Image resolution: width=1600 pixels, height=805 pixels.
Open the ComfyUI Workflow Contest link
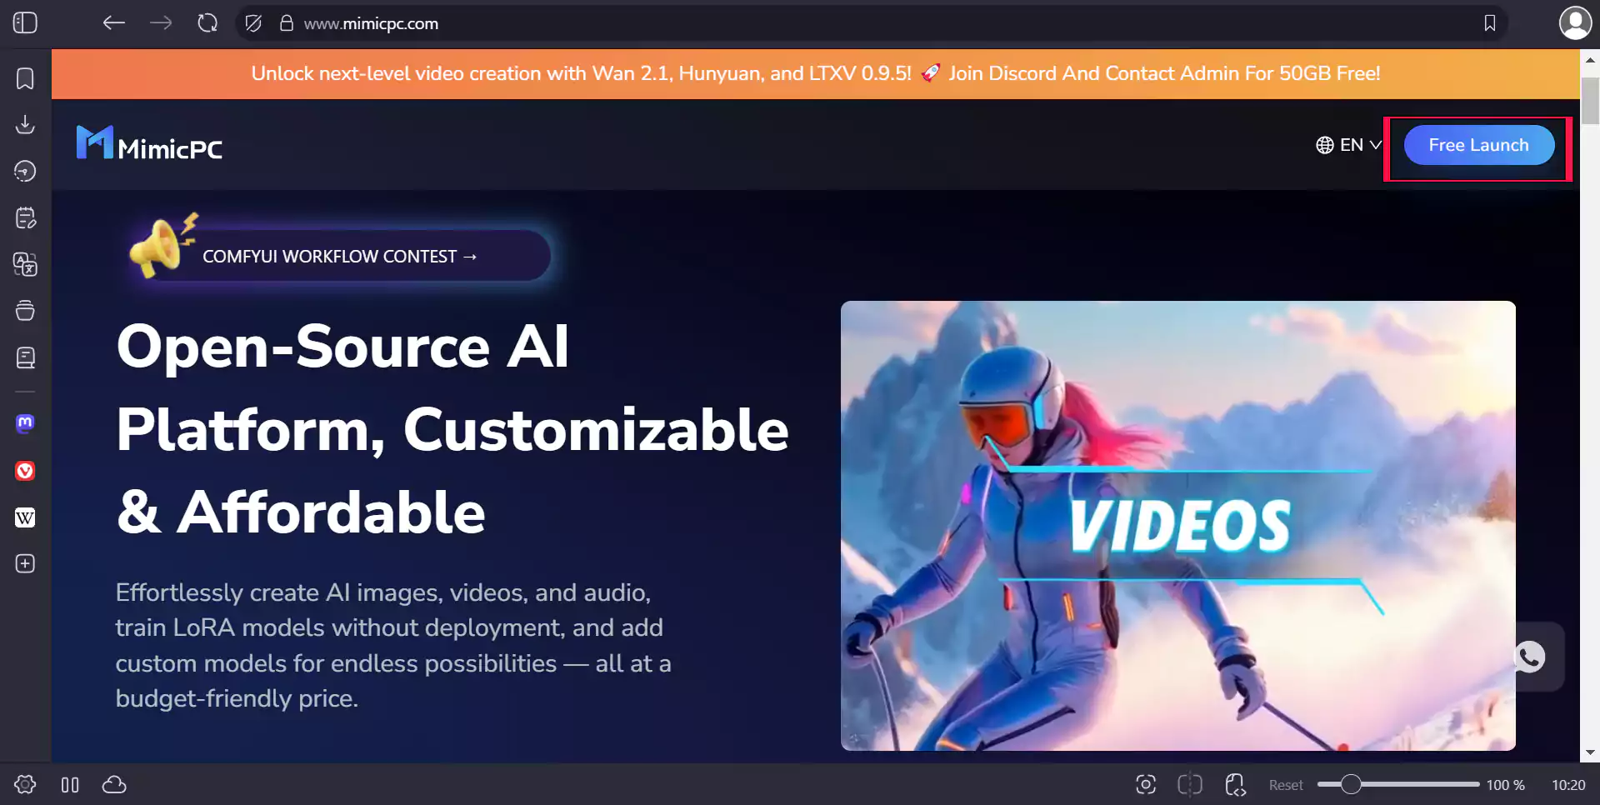coord(340,255)
